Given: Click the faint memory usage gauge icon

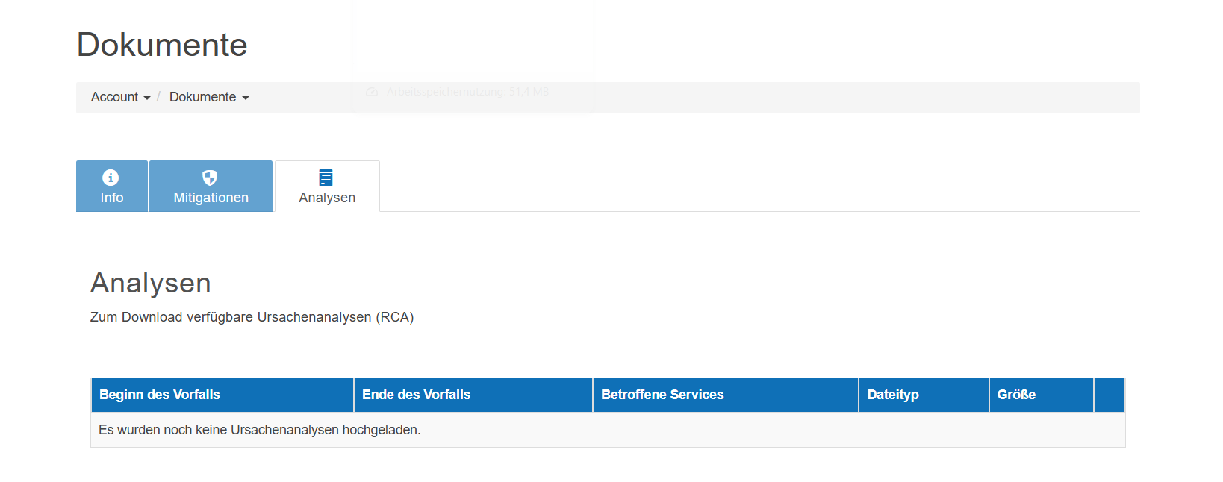Looking at the screenshot, I should [x=372, y=92].
